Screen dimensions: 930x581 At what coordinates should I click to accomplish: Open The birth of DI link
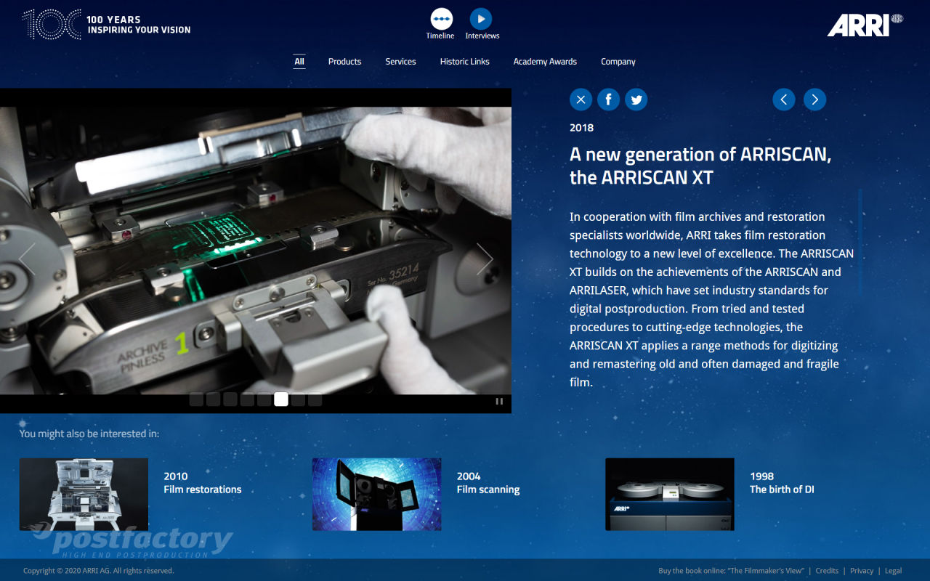[782, 489]
